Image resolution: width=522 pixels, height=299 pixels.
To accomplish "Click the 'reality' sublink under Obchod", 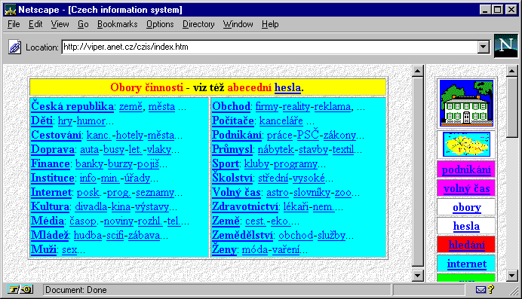I will coord(296,107).
